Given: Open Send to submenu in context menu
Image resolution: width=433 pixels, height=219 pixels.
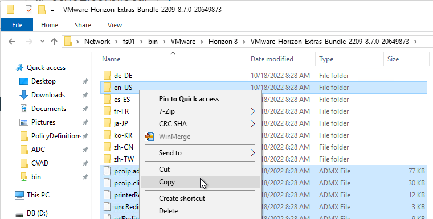Looking at the screenshot, I should pos(200,153).
